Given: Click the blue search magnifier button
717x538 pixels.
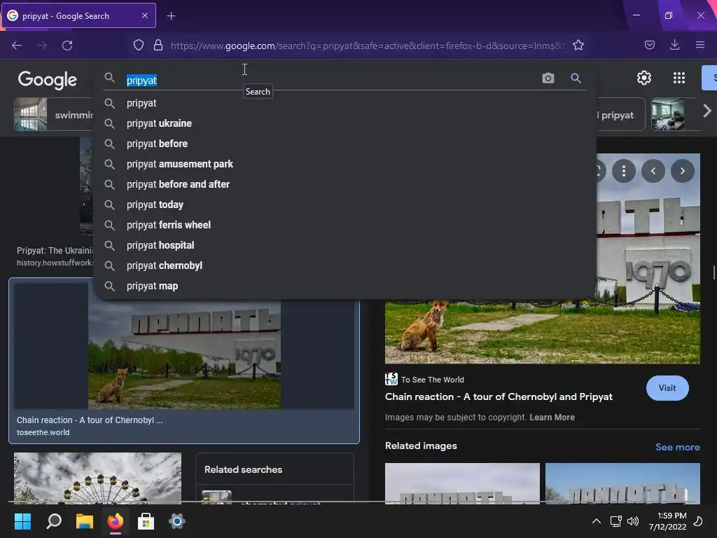Looking at the screenshot, I should 576,78.
